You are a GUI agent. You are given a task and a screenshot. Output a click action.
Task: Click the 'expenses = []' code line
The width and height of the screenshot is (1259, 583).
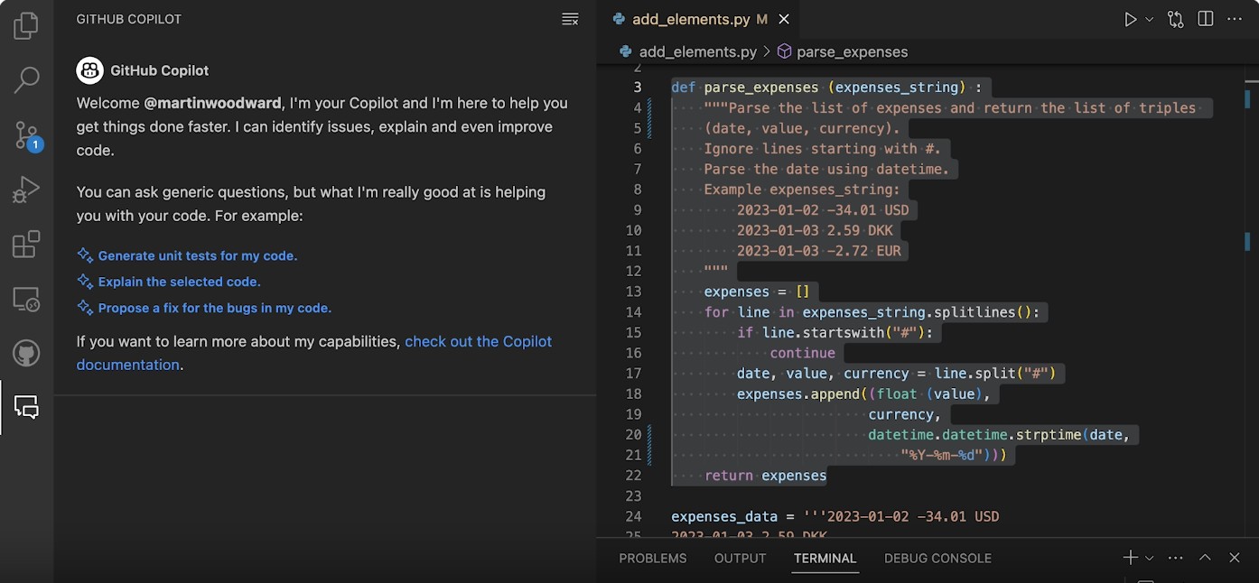757,291
